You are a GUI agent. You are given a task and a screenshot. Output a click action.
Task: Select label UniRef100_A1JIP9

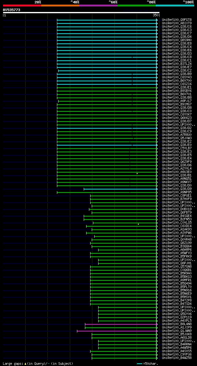[177, 328]
